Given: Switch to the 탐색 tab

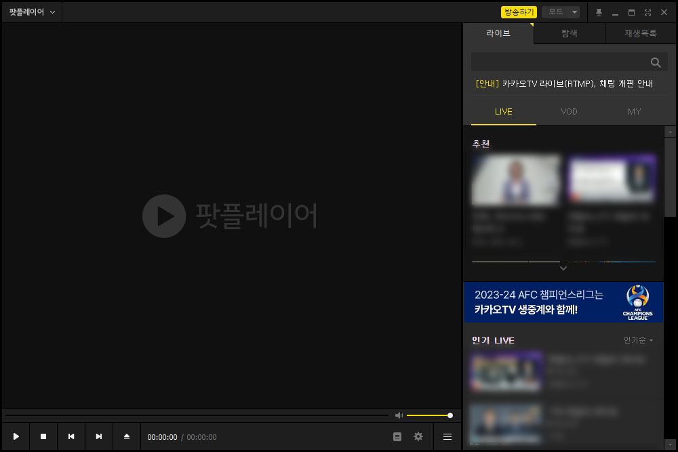Looking at the screenshot, I should click(570, 33).
